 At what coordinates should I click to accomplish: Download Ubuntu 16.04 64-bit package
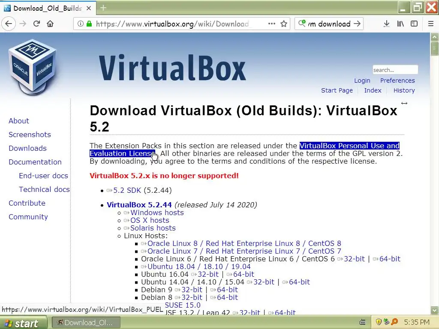pos(244,274)
